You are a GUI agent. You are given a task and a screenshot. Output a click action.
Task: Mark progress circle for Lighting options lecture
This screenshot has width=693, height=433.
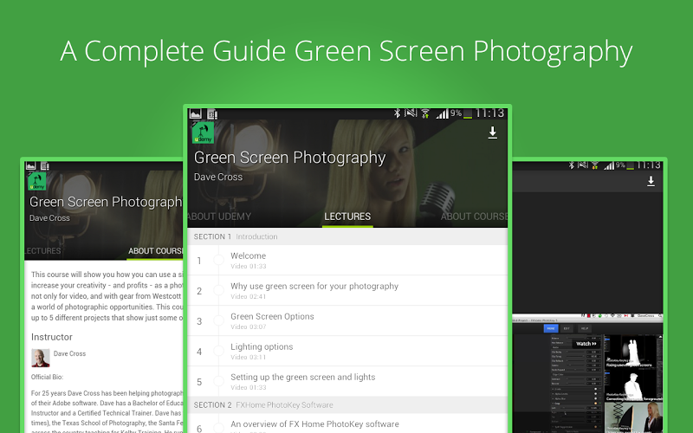[219, 351]
